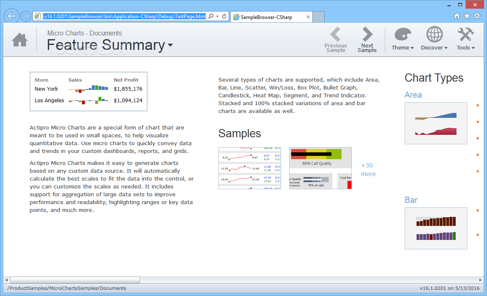Open browser settings gear
The width and height of the screenshot is (487, 296).
pos(477,16)
